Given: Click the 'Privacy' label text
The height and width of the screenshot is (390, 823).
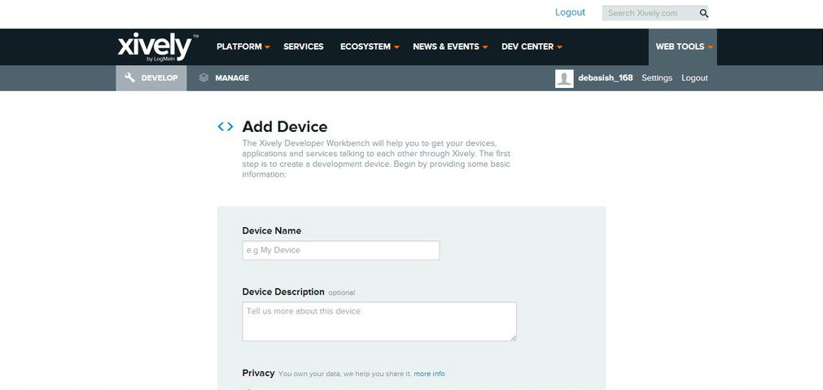Looking at the screenshot, I should (x=258, y=373).
